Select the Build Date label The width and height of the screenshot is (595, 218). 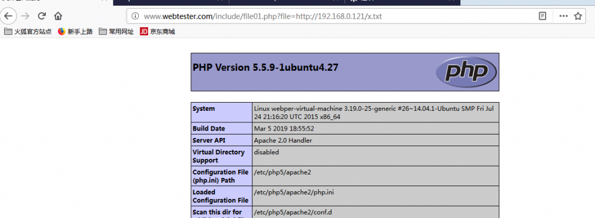(x=209, y=129)
